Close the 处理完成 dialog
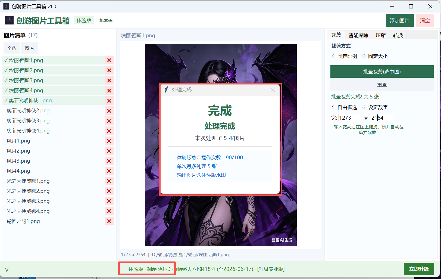This screenshot has height=279, width=441. click(x=273, y=90)
